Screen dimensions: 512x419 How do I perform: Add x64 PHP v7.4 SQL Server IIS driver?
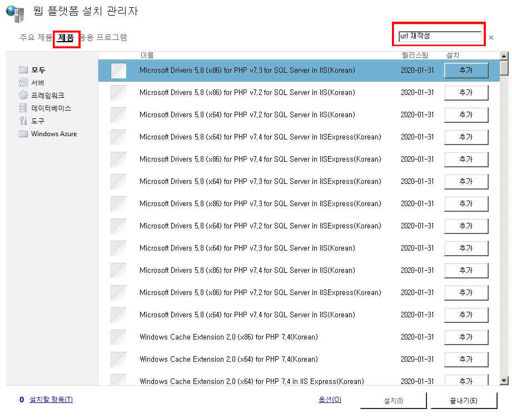[466, 315]
